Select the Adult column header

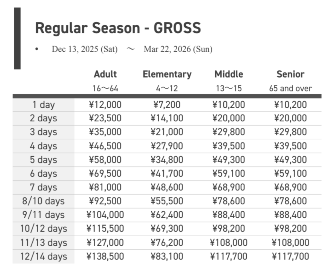pyautogui.click(x=105, y=74)
